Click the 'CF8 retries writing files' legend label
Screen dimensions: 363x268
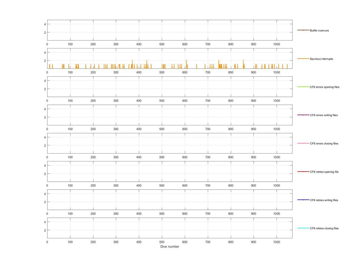pos(324,200)
